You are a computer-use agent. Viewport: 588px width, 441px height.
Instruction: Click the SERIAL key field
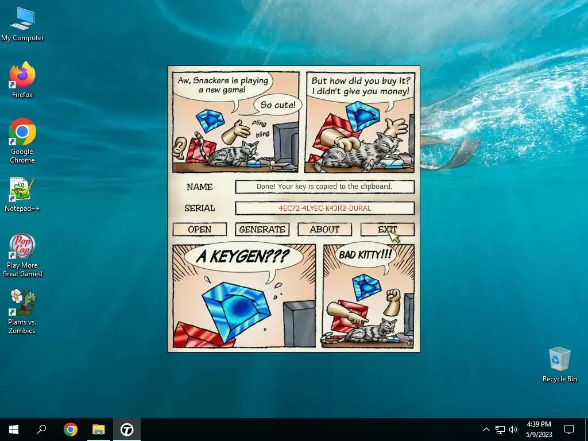pos(325,208)
